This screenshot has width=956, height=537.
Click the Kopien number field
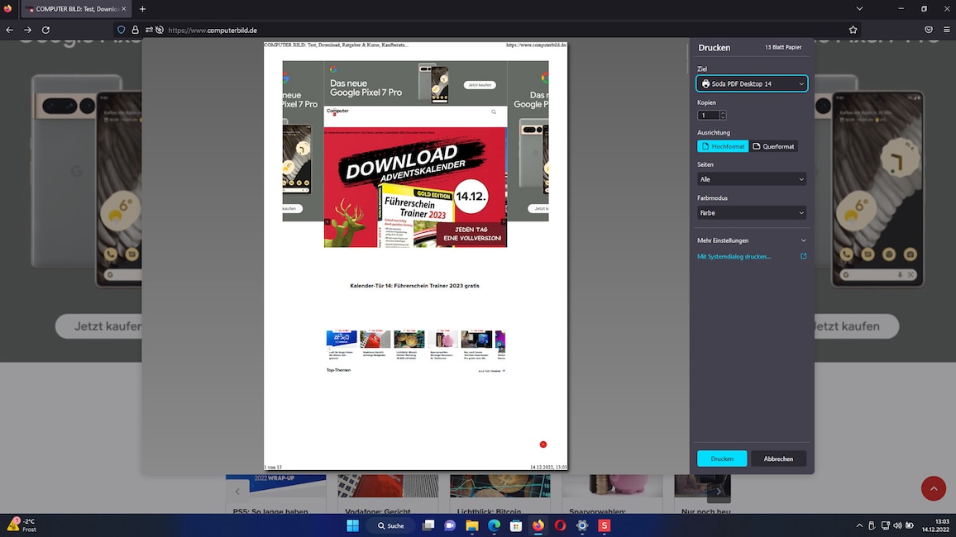click(x=708, y=115)
